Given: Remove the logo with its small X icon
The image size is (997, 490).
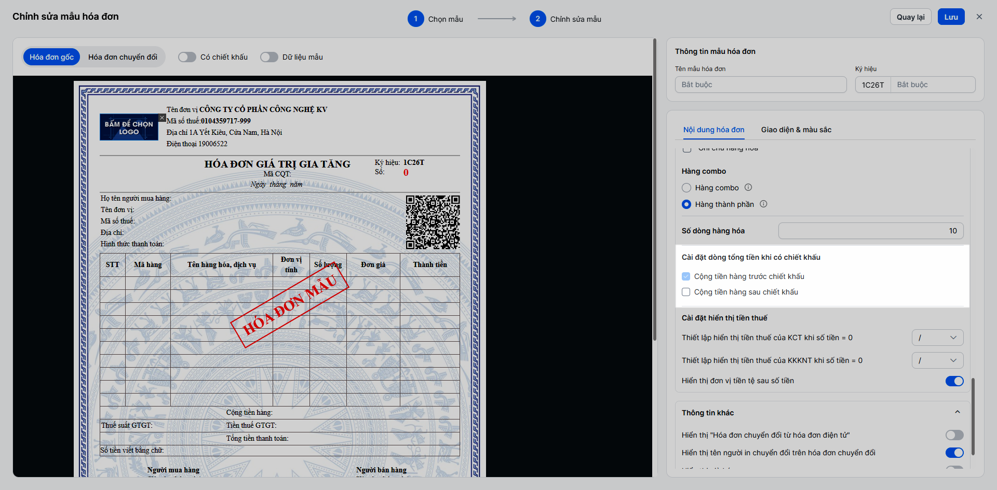Looking at the screenshot, I should (x=162, y=118).
